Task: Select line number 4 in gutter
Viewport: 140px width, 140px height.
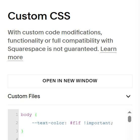Action: (17, 139)
